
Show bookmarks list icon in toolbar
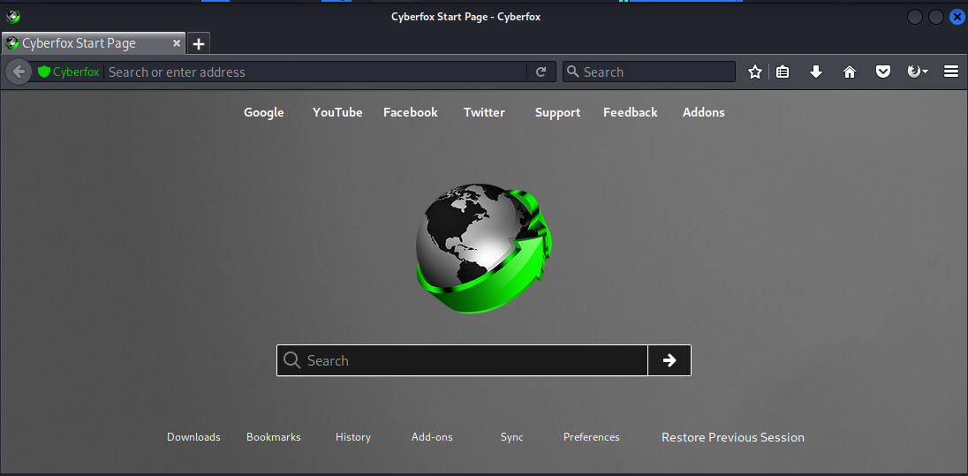tap(783, 72)
